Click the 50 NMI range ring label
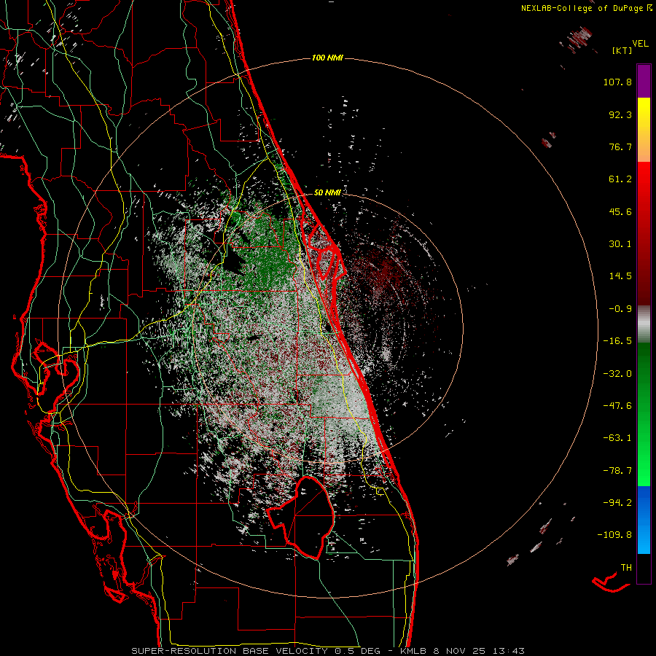The height and width of the screenshot is (656, 656). (327, 193)
